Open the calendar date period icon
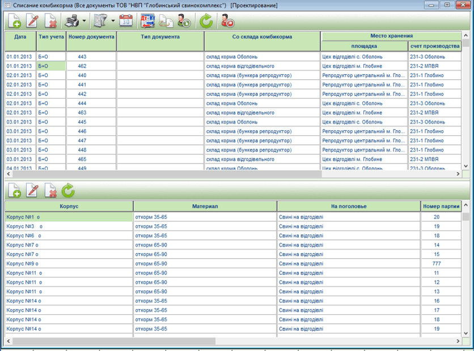Screen dimensions: 474x351 (126, 22)
